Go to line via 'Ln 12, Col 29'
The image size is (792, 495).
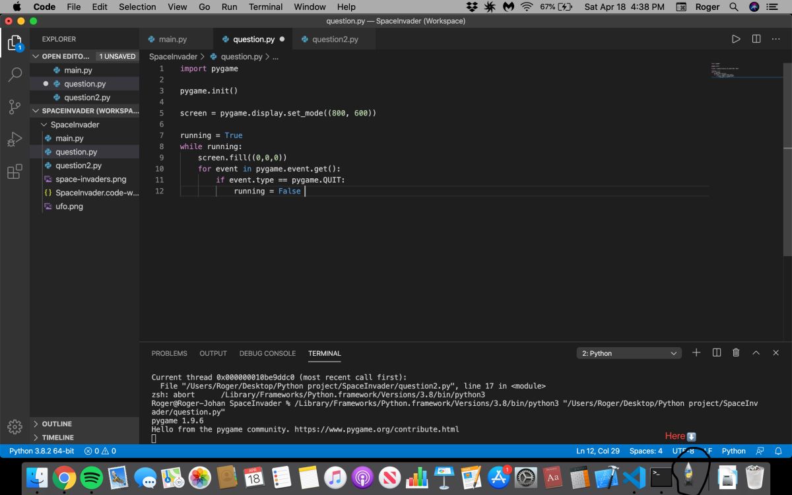click(x=598, y=451)
